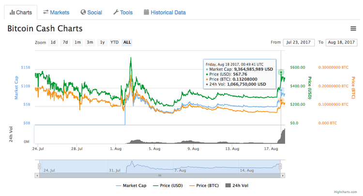This screenshot has height=196, width=363.
Task: Open the Highcharts.com credit link
Action: [346, 192]
